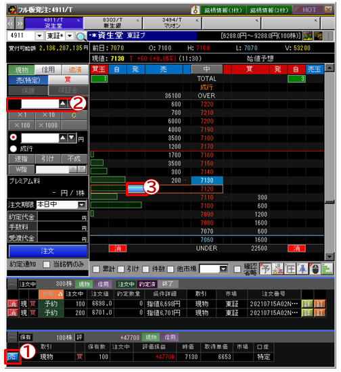
Task: Click the pushpin icon in bottom toolbar
Action: [302, 269]
